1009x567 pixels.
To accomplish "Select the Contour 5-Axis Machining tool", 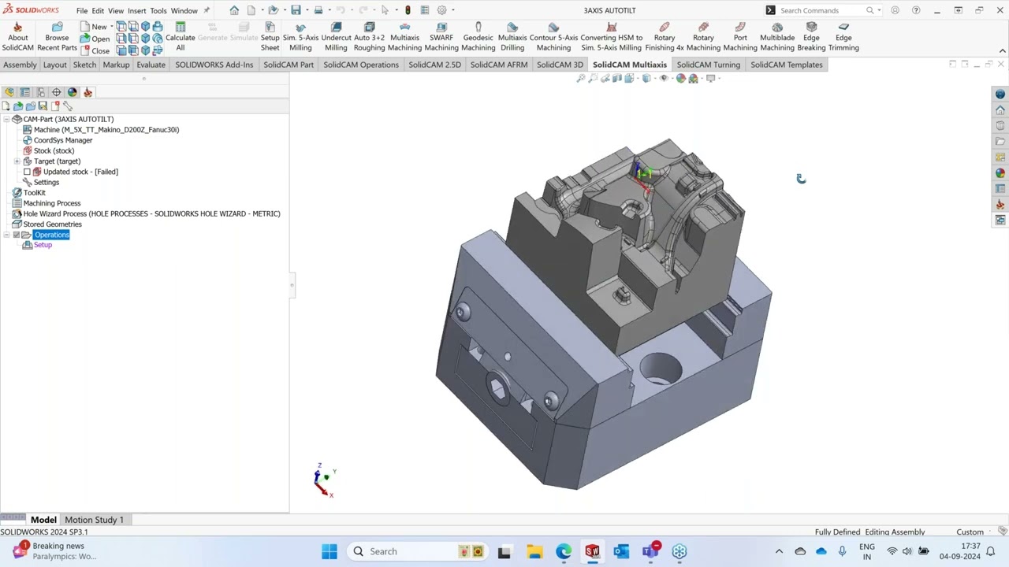I will 553,37.
